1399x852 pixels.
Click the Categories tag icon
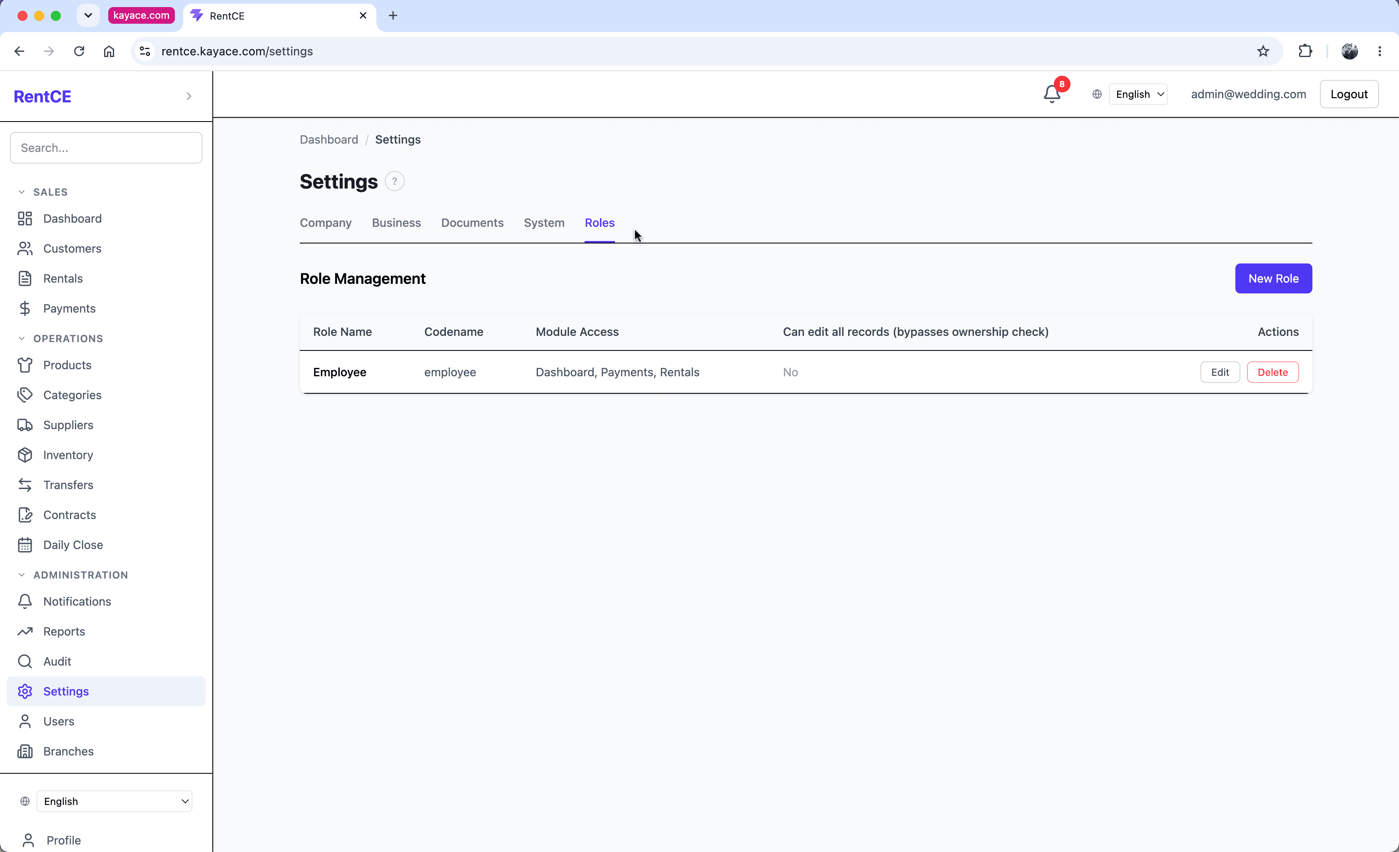(x=25, y=395)
